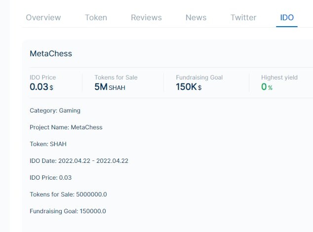
Task: Open the Overview tab
Action: point(43,18)
